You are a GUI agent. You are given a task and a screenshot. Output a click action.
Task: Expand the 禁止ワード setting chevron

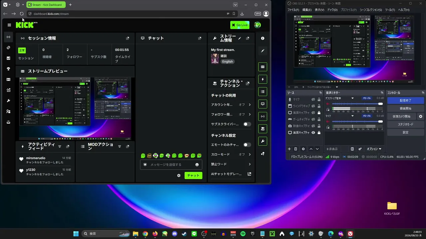point(250,164)
